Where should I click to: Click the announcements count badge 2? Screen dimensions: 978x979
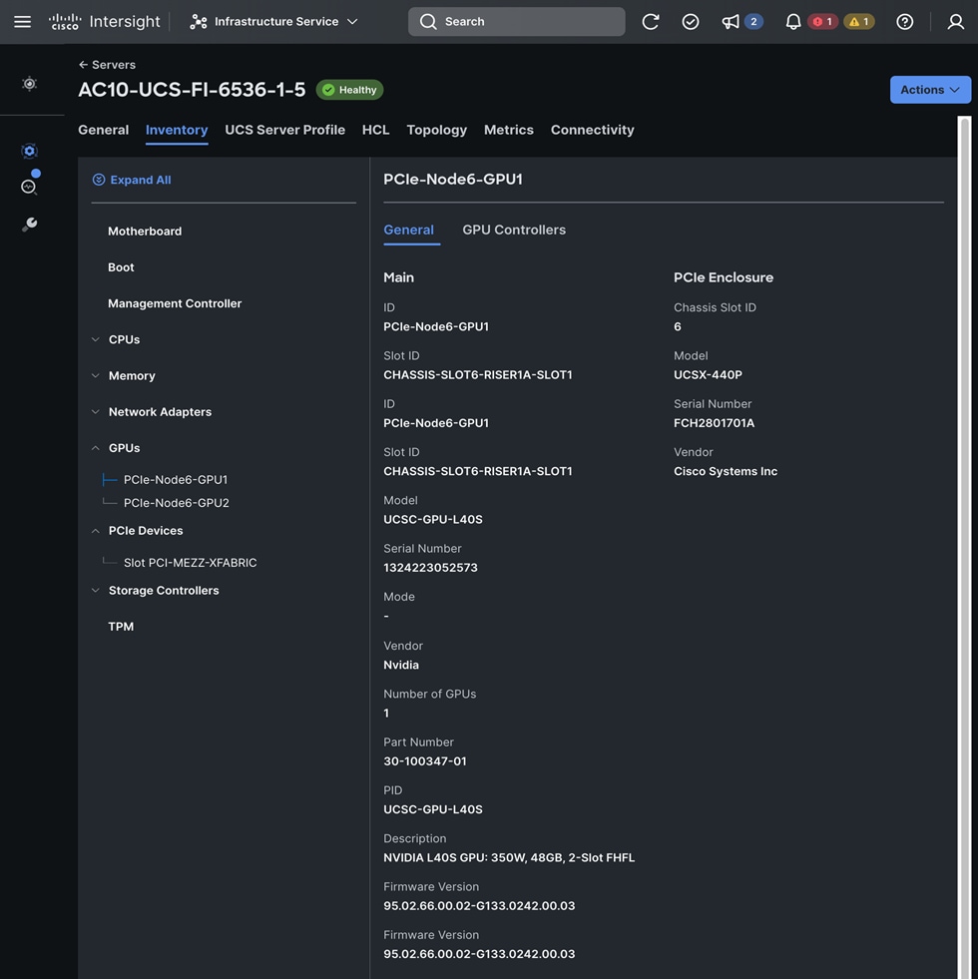[x=753, y=22]
